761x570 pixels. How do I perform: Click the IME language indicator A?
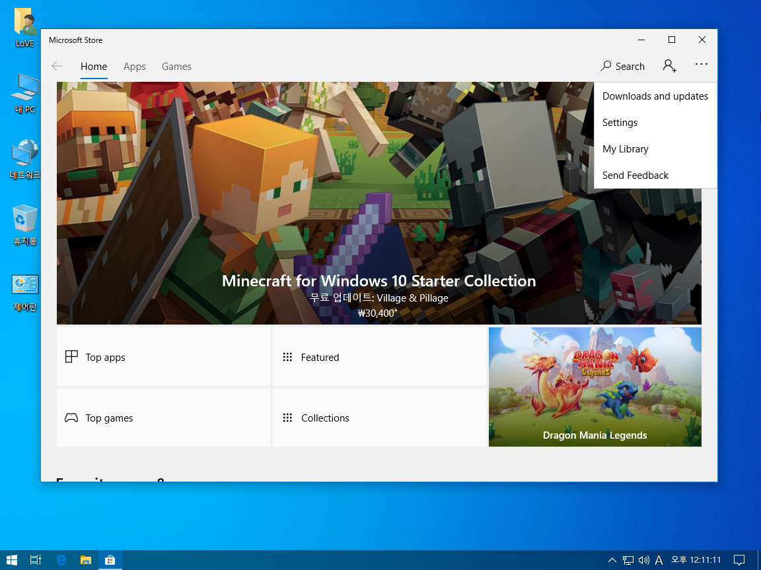[659, 560]
